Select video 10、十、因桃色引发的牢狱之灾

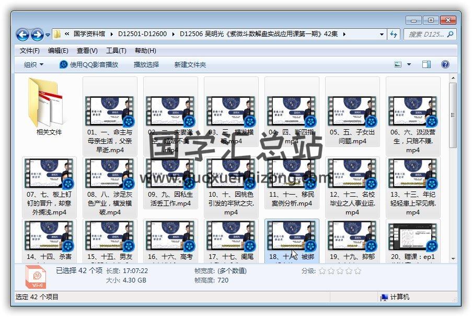point(231,187)
